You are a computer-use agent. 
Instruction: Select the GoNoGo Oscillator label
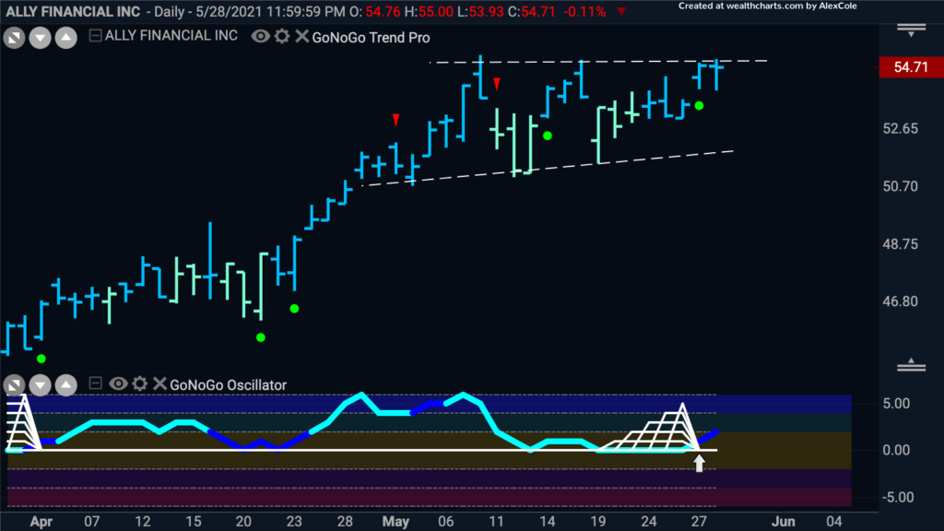click(229, 384)
